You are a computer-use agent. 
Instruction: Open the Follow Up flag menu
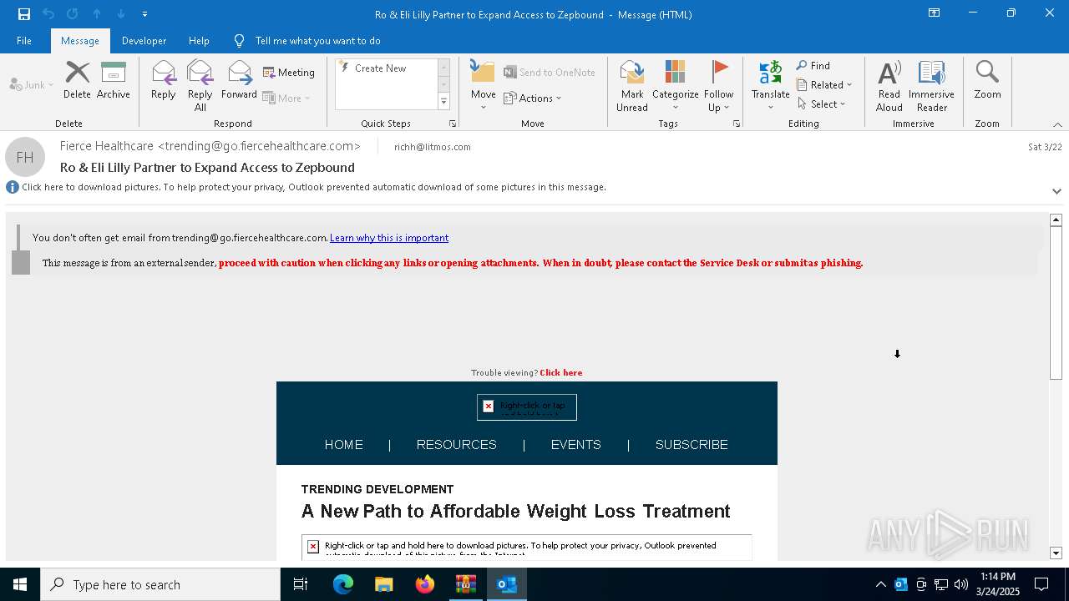pos(718,86)
